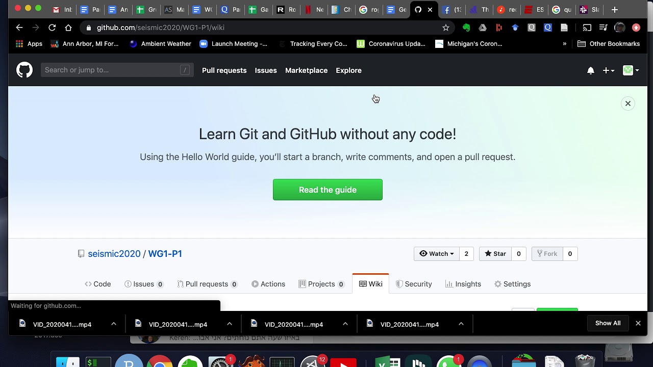Open Pull requests in the top navigation
This screenshot has width=653, height=367.
[x=224, y=70]
